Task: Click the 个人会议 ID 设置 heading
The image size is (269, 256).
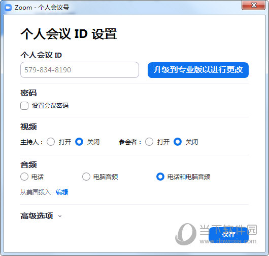Action: (69, 34)
